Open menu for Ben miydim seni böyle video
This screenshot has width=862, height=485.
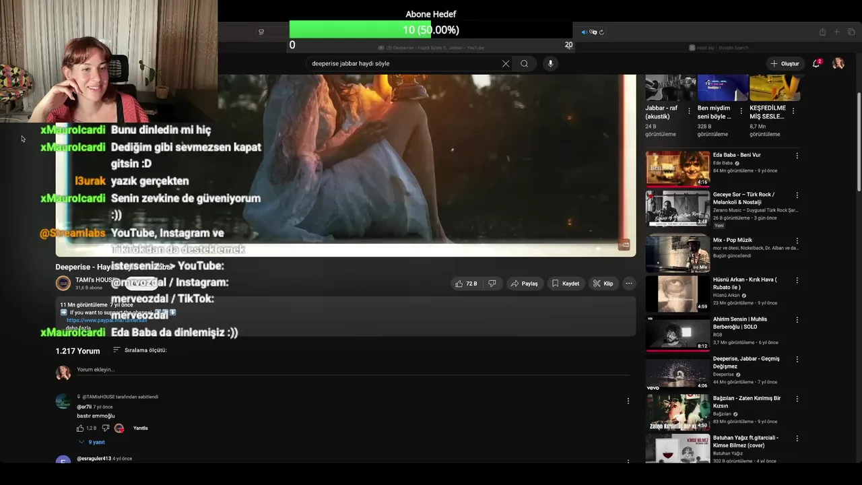click(x=741, y=111)
